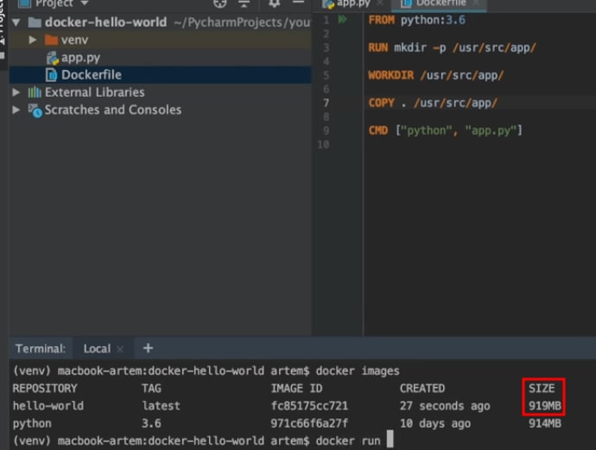
Task: Click the green run arrows in line 1 gutter
Action: 342,19
